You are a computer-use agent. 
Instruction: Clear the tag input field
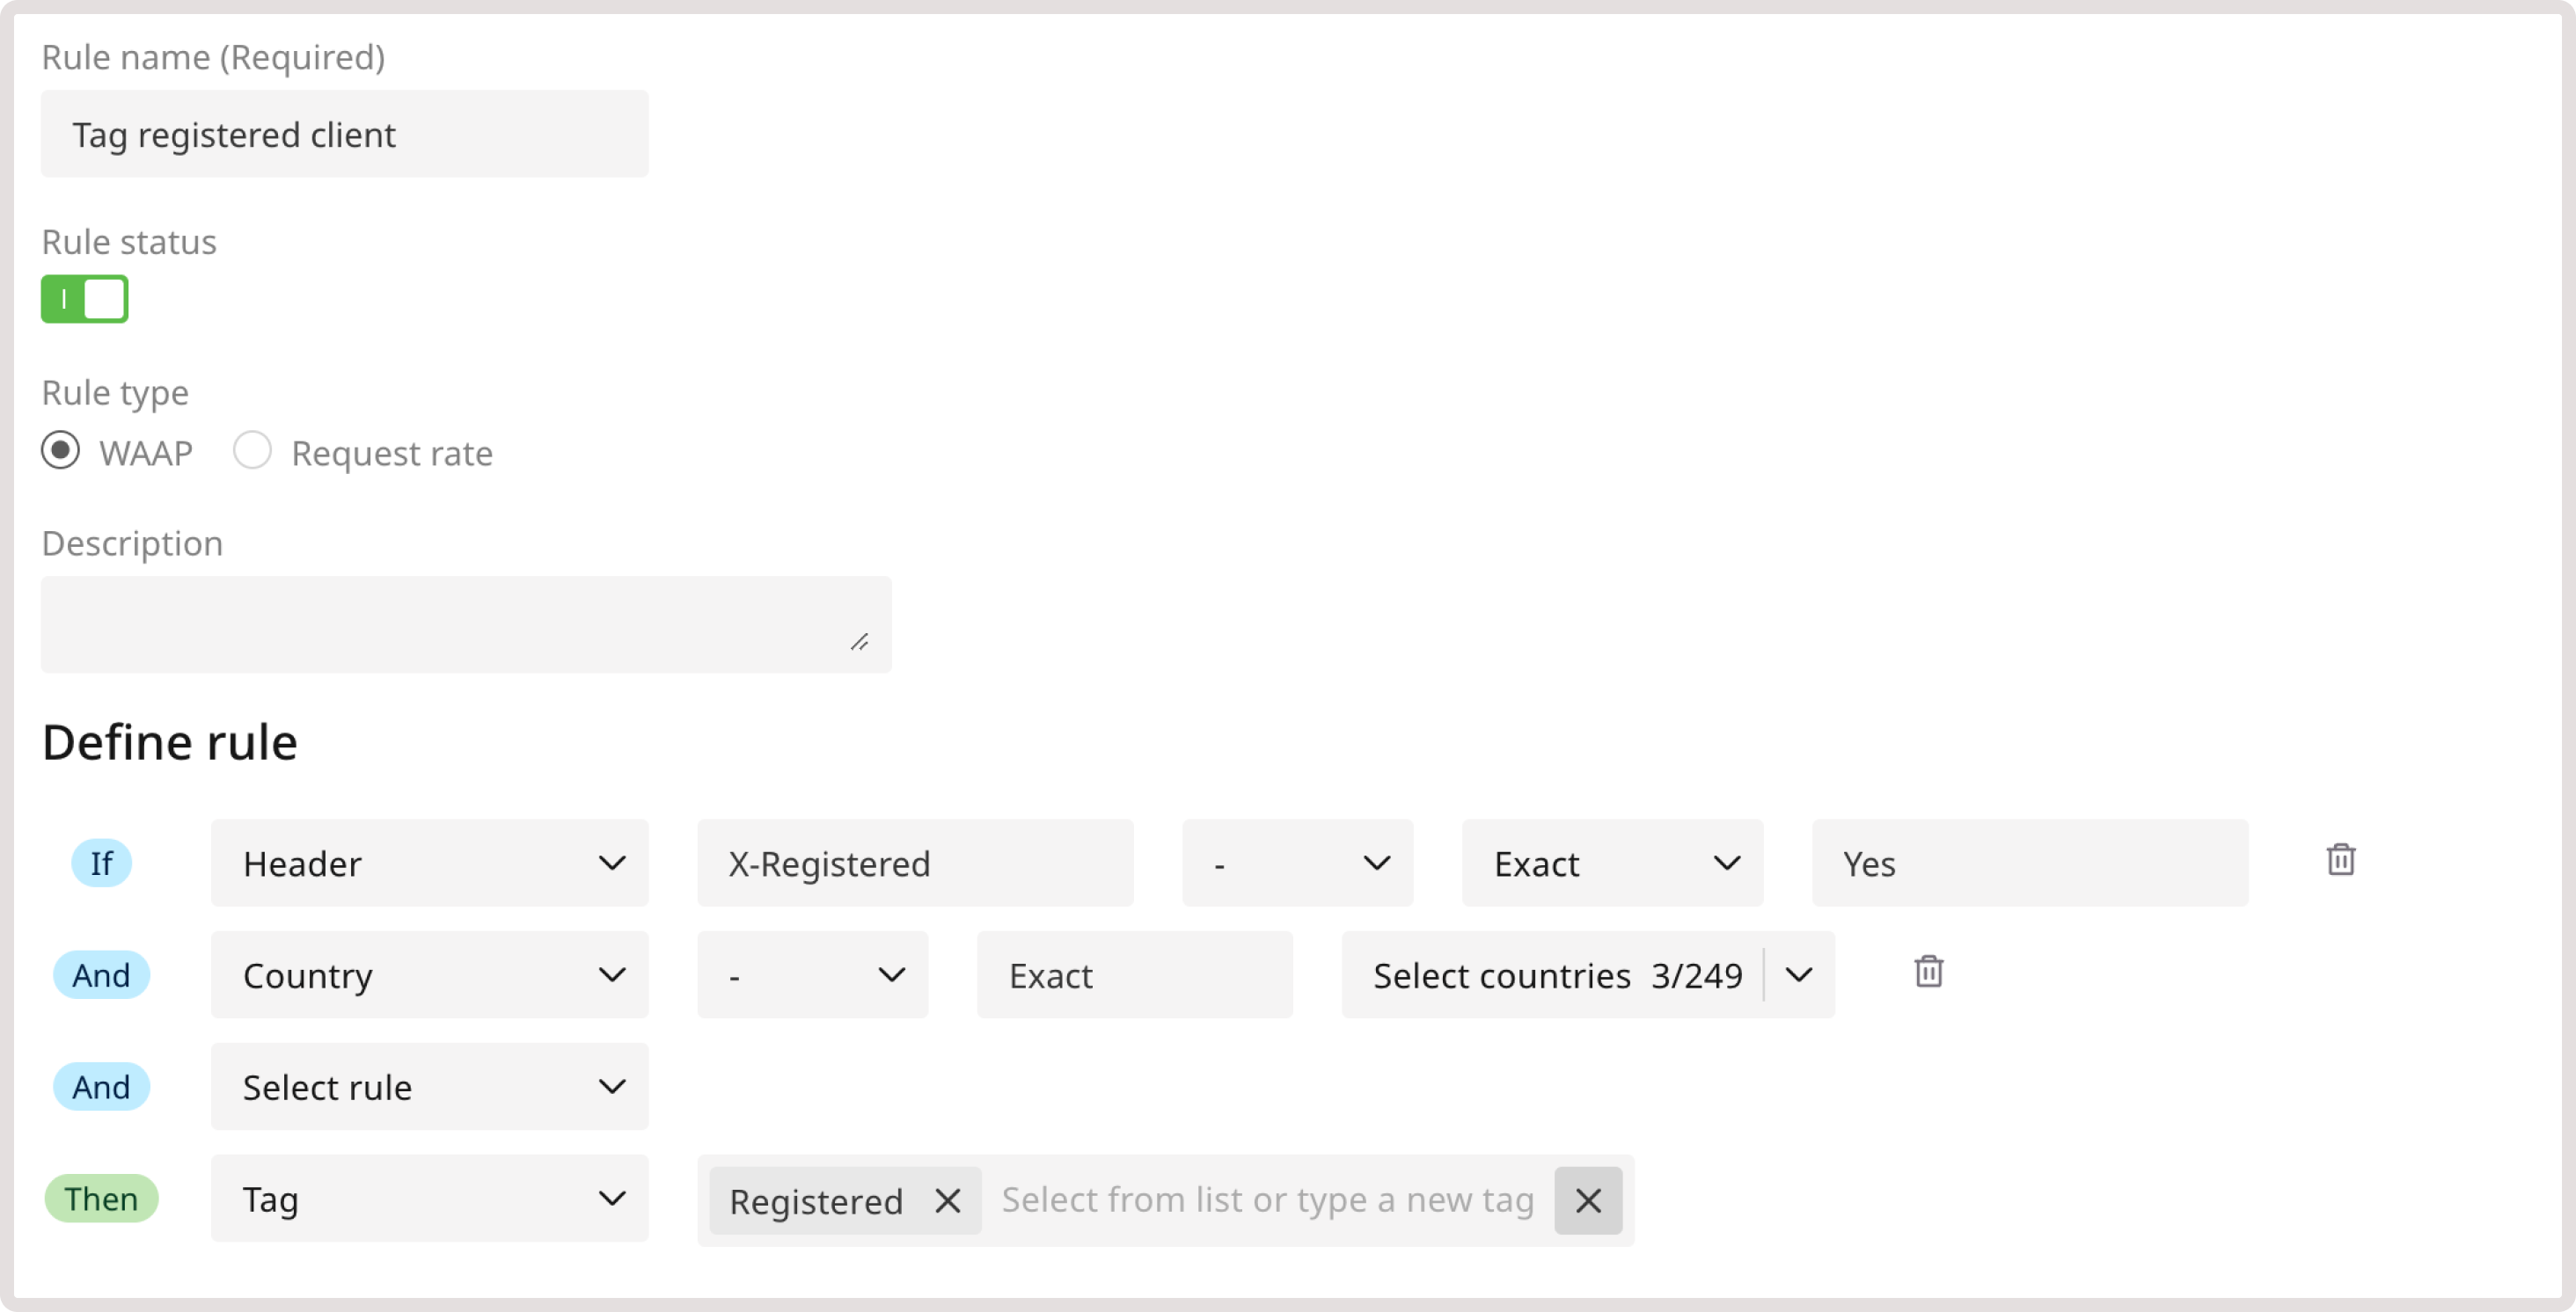tap(1588, 1200)
